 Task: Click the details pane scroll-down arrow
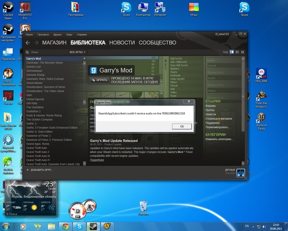click(243, 163)
